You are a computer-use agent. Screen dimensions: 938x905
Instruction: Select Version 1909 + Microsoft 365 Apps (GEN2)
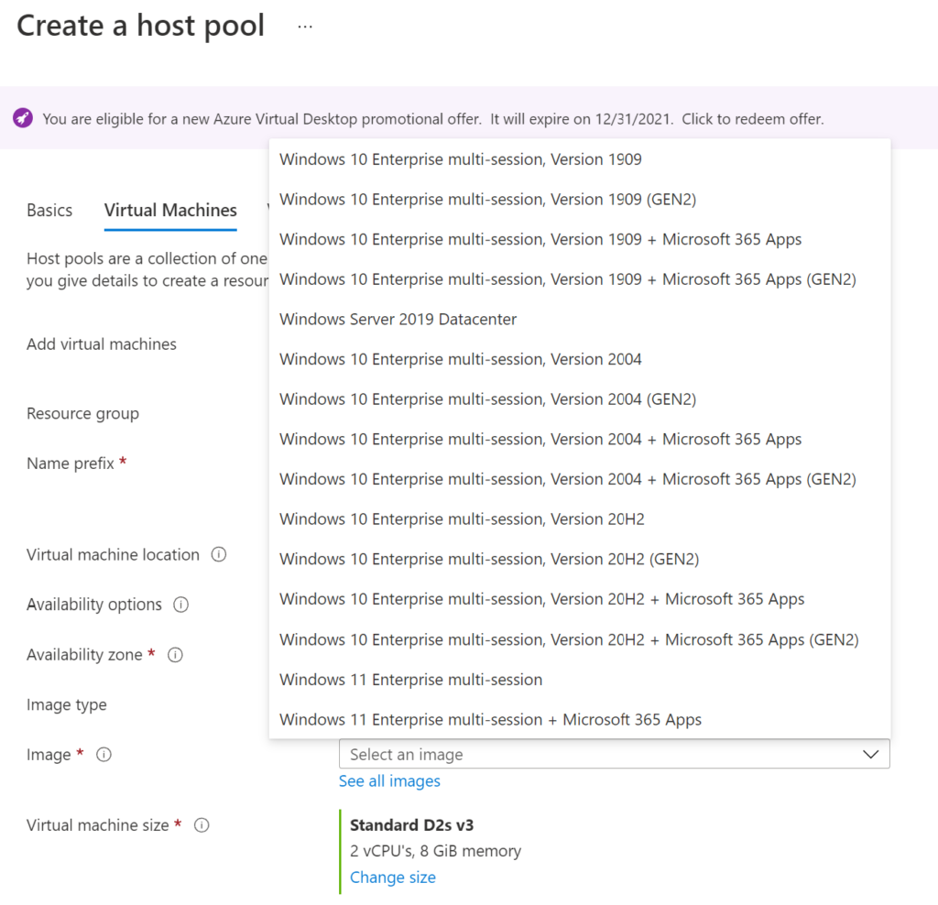click(580, 279)
